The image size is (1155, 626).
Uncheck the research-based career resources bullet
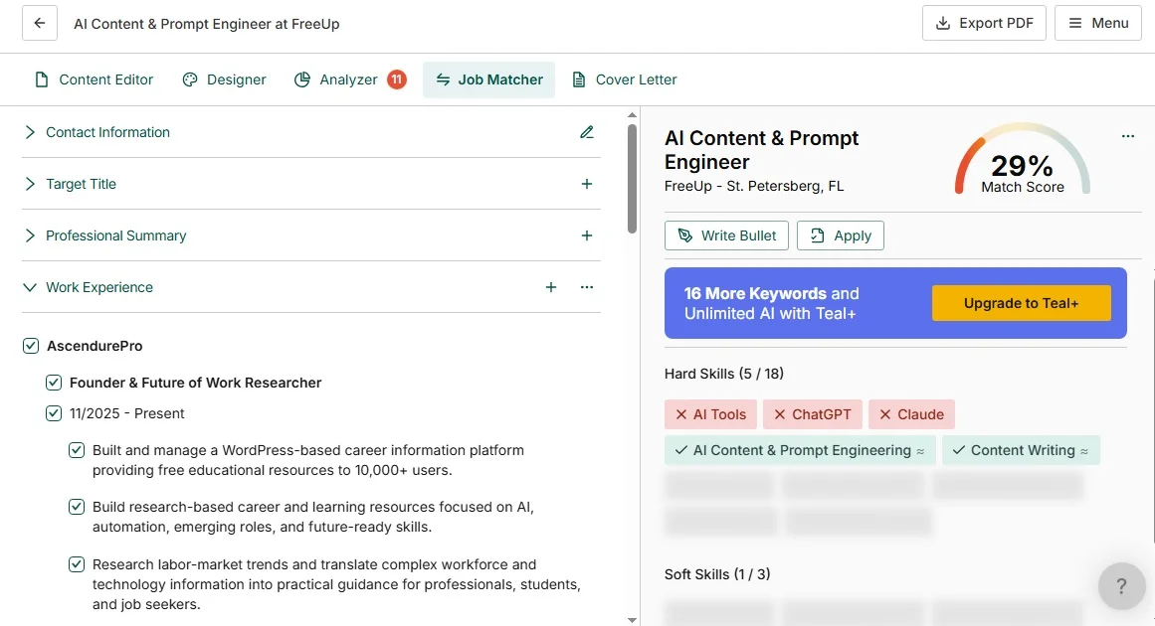point(77,507)
